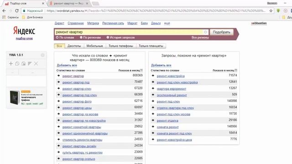
Task: Add 'ремонт квартир под' via plus icon
Action: [x=59, y=82]
